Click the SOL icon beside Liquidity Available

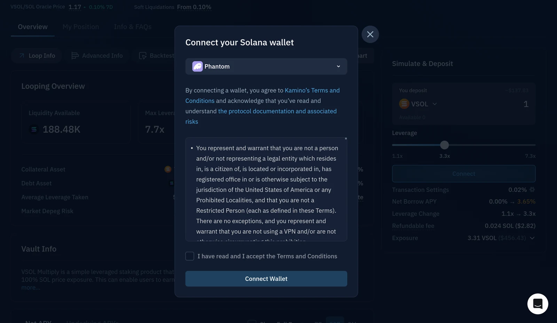pyautogui.click(x=34, y=129)
